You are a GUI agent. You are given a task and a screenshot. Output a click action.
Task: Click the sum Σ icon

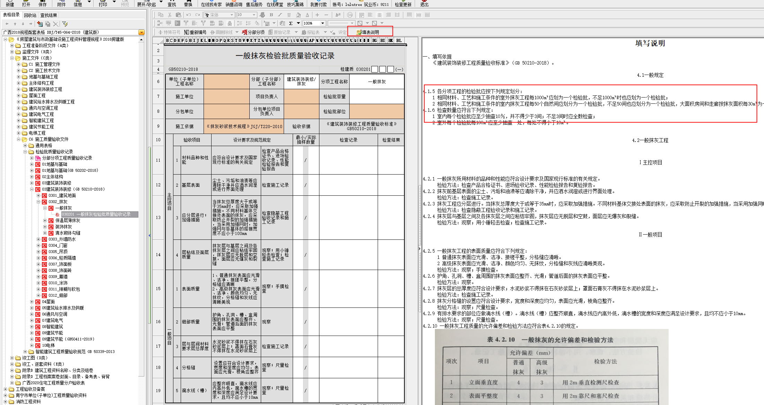pos(291,23)
